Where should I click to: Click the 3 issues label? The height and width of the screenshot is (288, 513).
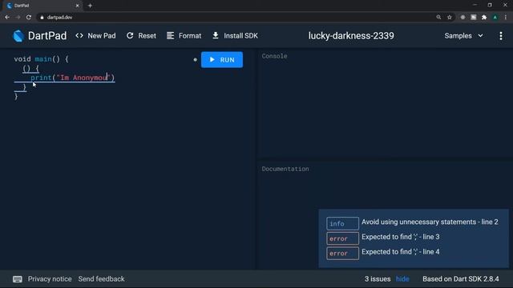(378, 279)
